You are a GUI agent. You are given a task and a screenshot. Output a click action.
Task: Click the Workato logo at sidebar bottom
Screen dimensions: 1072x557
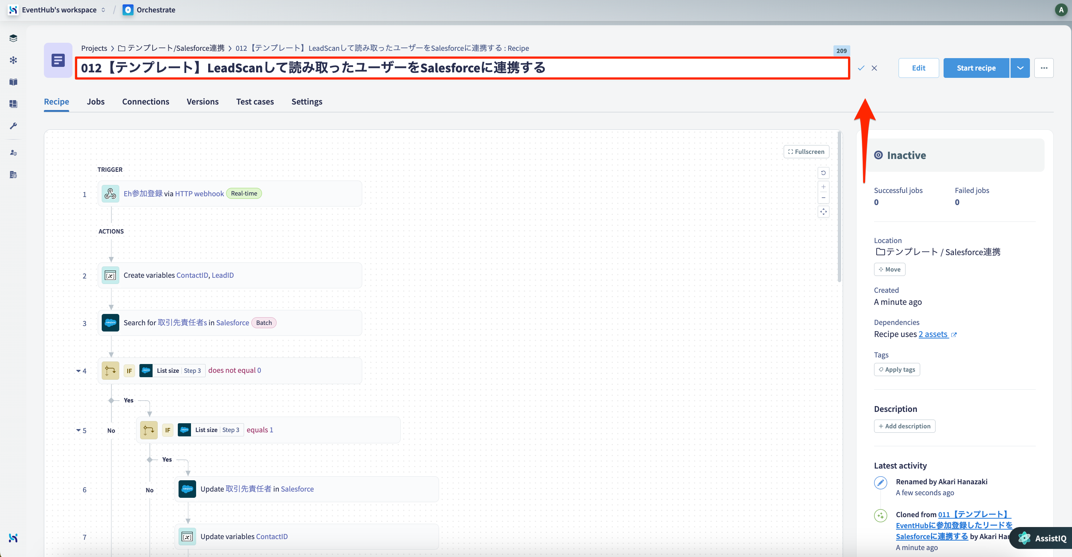(13, 538)
